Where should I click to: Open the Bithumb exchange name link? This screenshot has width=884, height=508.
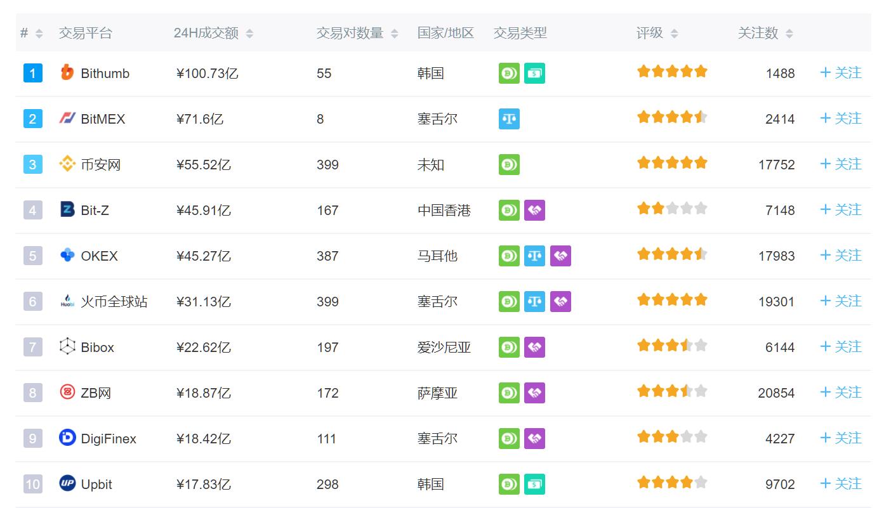coord(105,74)
